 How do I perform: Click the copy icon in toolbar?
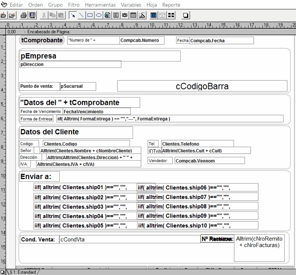53,15
